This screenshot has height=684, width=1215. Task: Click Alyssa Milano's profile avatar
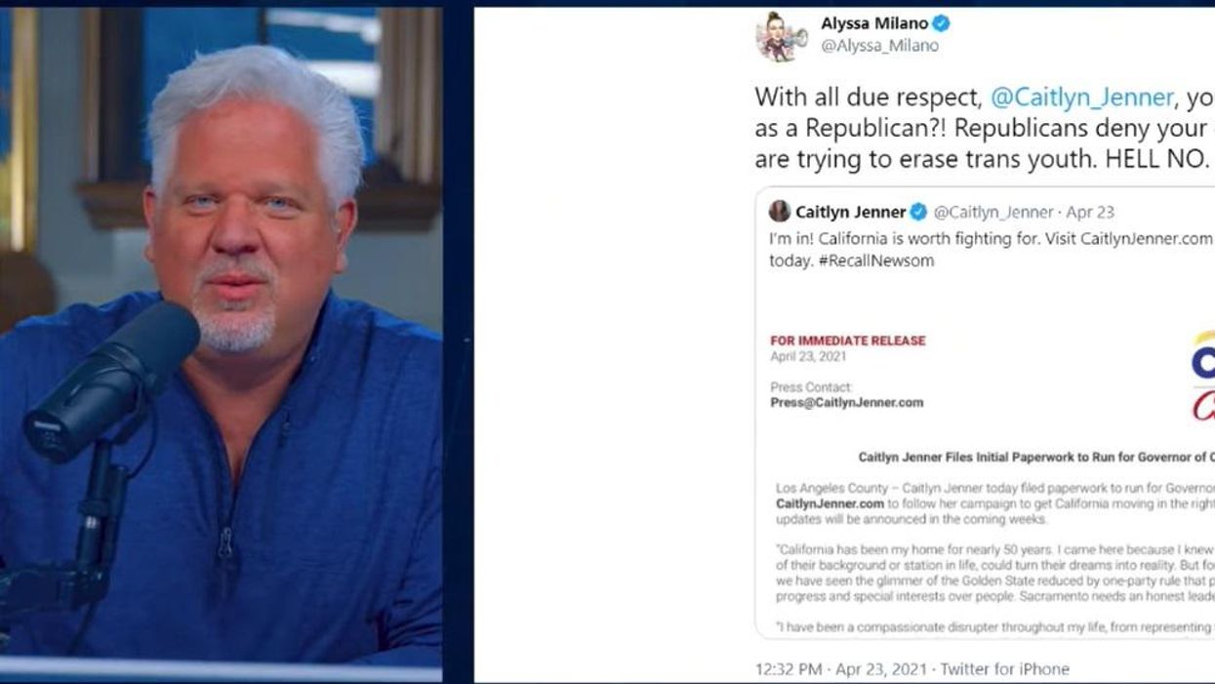[x=781, y=35]
